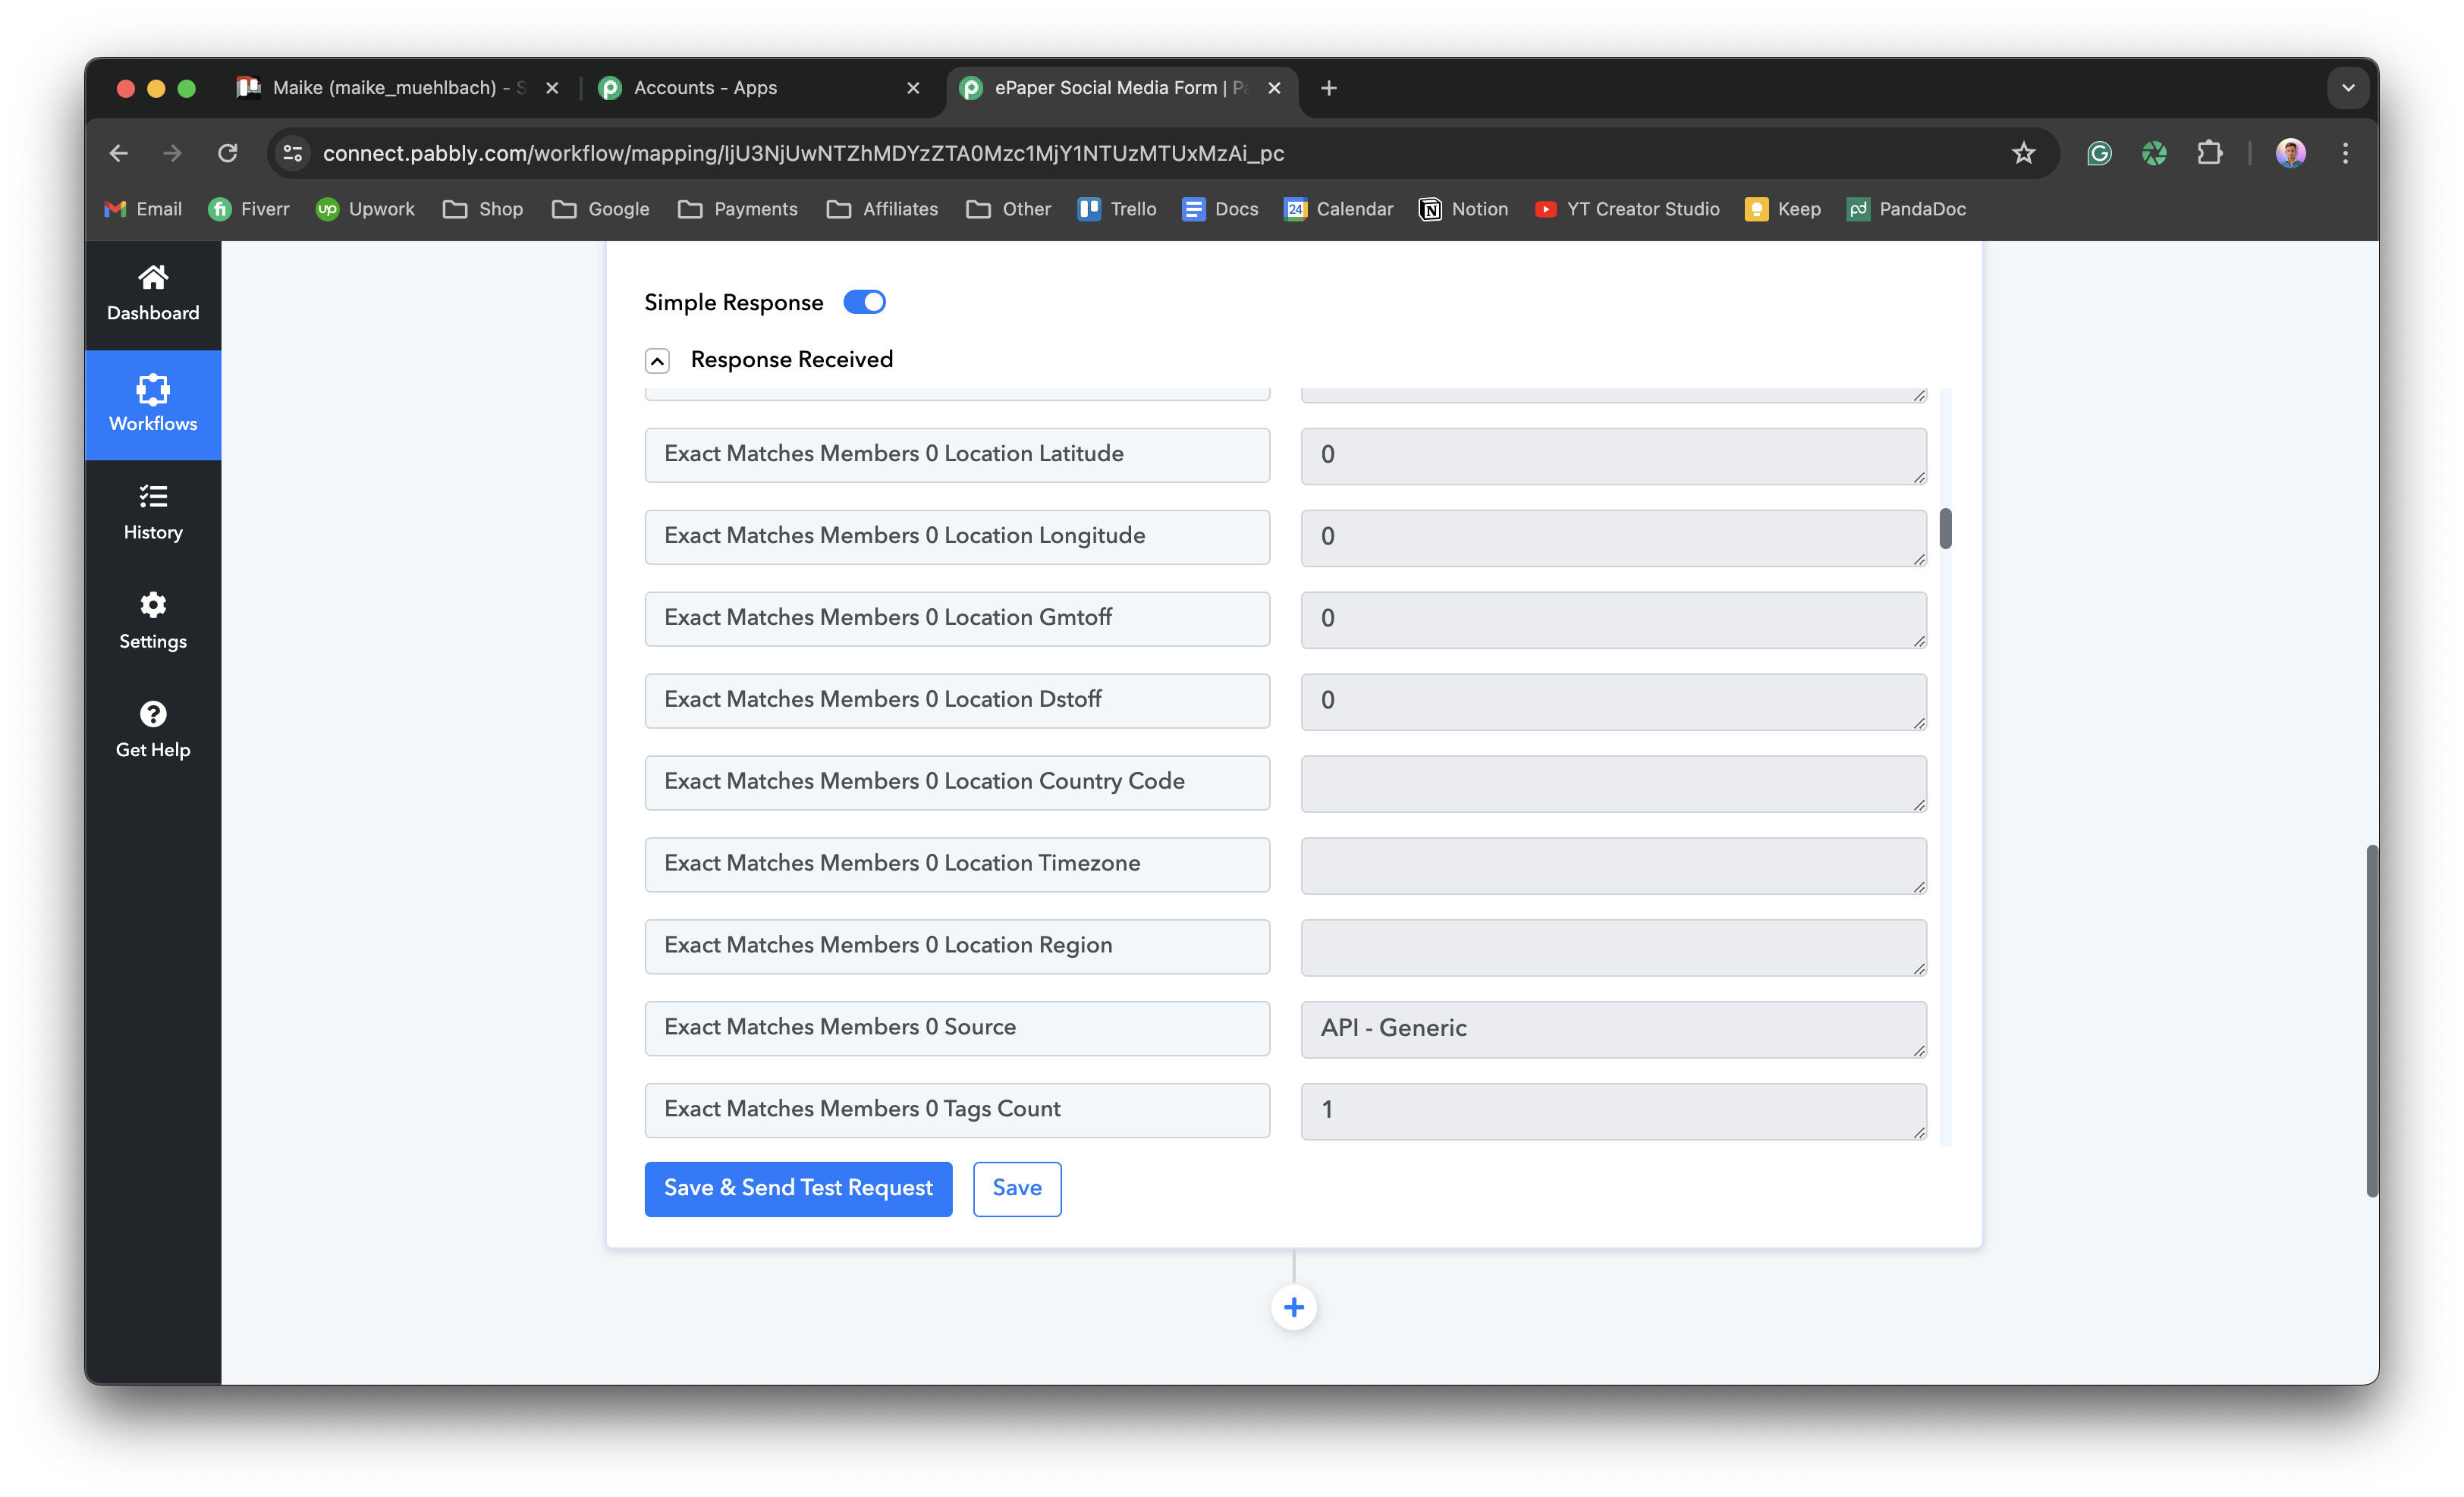
Task: Add a new step with the plus button
Action: point(1294,1307)
